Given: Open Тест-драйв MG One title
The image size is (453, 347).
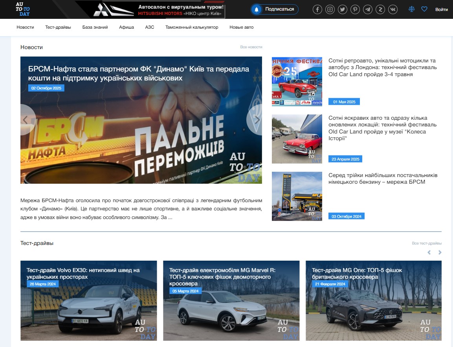Looking at the screenshot, I should (357, 273).
